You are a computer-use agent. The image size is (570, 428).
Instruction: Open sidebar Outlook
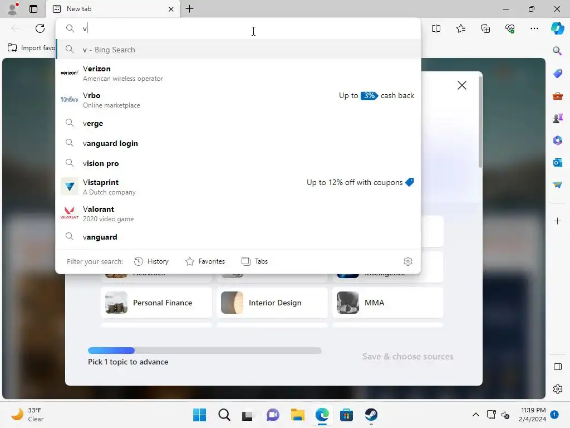[x=557, y=163]
